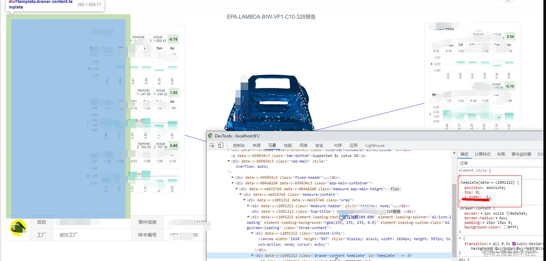The image size is (546, 261).
Task: Toggle the device toolbar icon
Action: tap(221, 145)
